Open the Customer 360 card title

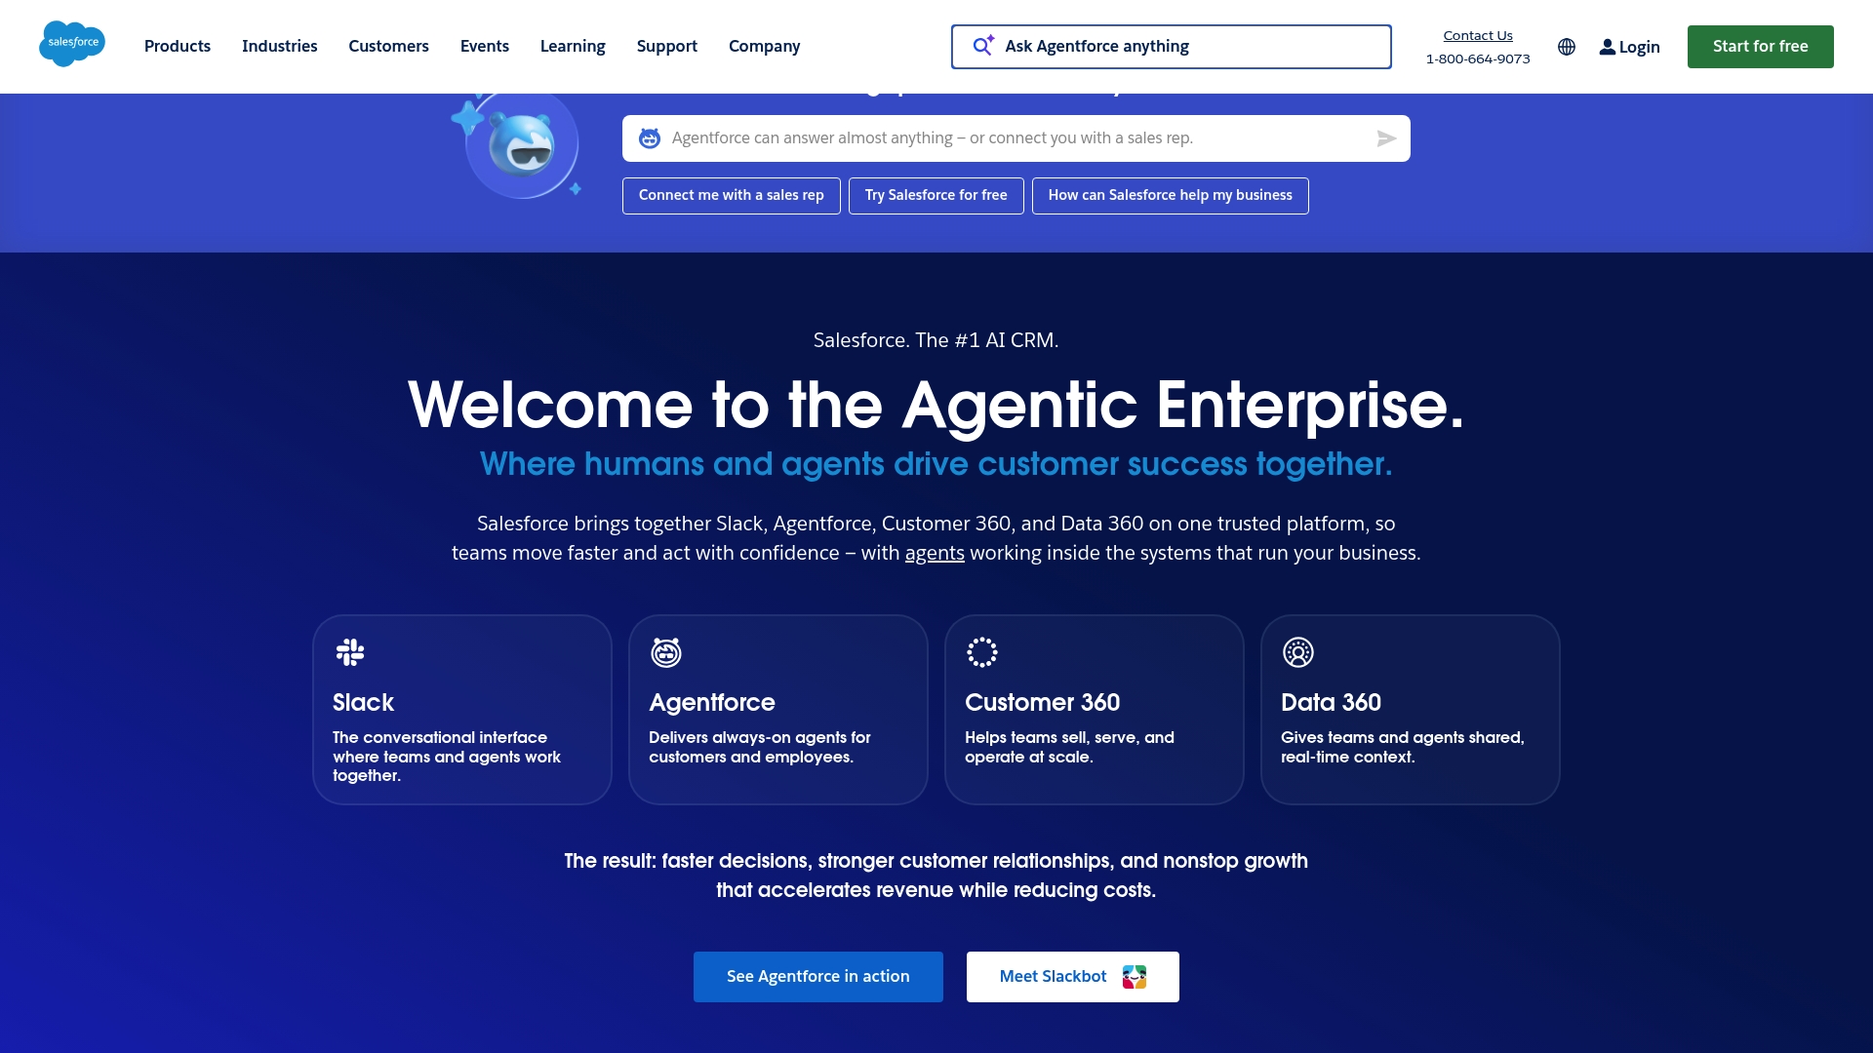coord(1043,702)
